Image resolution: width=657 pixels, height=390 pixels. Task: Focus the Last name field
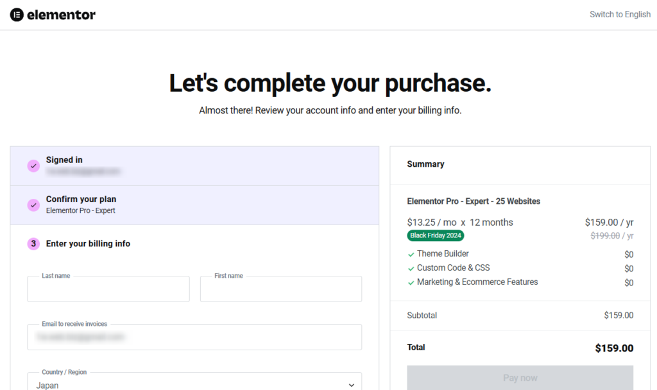click(x=108, y=290)
